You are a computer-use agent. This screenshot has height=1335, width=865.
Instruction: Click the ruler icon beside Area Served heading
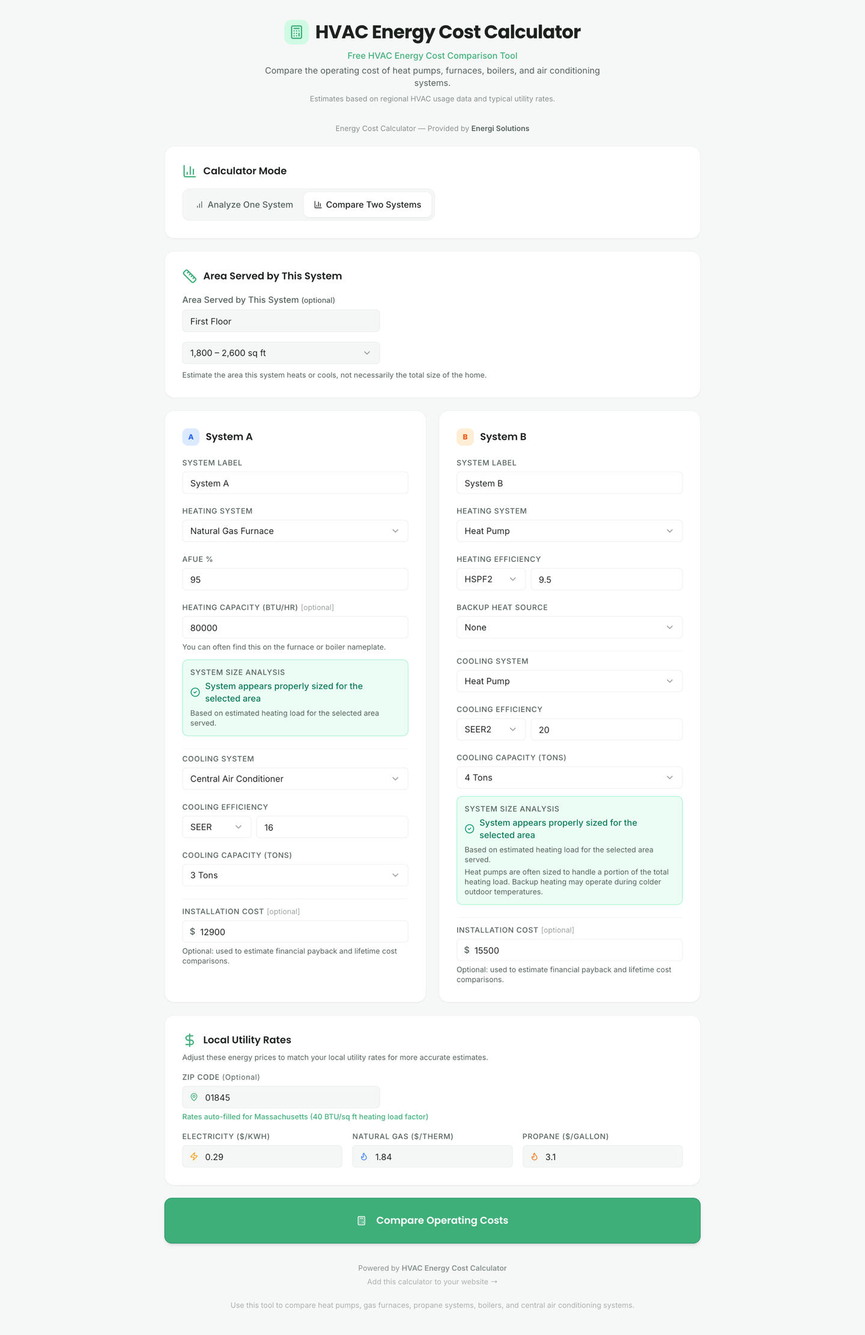pyautogui.click(x=189, y=276)
